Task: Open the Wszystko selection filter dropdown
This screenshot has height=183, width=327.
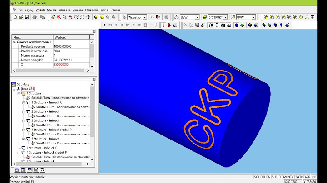Action: (x=145, y=18)
